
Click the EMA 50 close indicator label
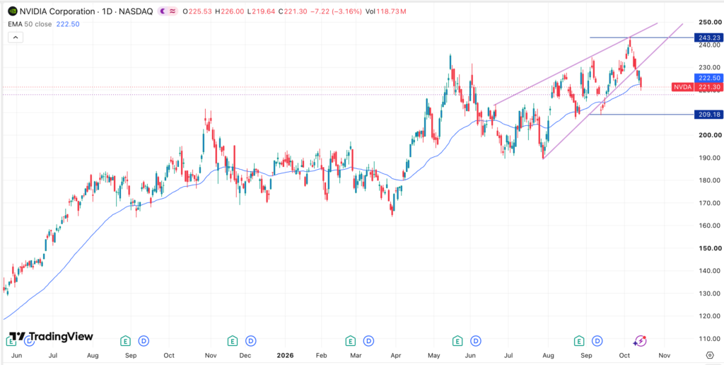[30, 24]
